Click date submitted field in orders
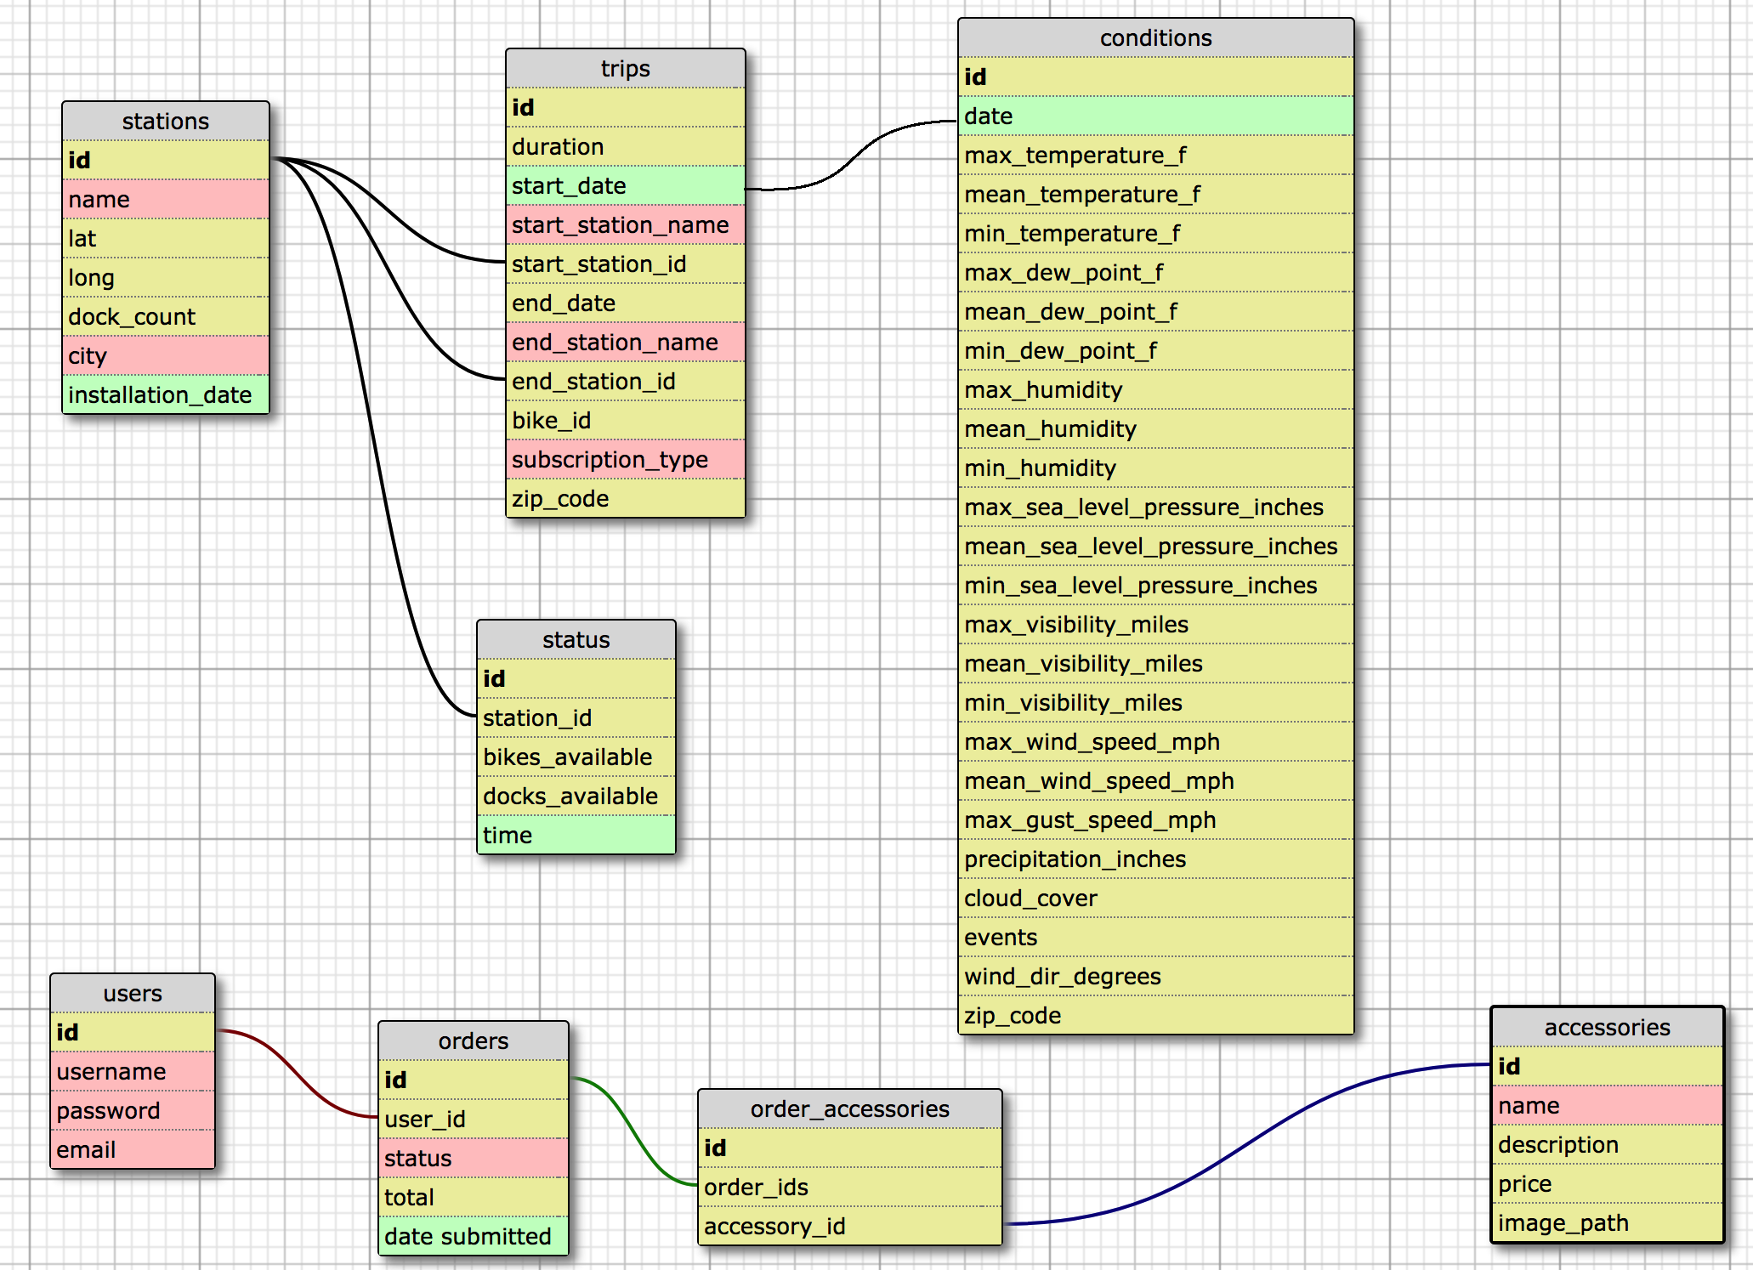Screen dimensions: 1753x1270 [474, 1236]
